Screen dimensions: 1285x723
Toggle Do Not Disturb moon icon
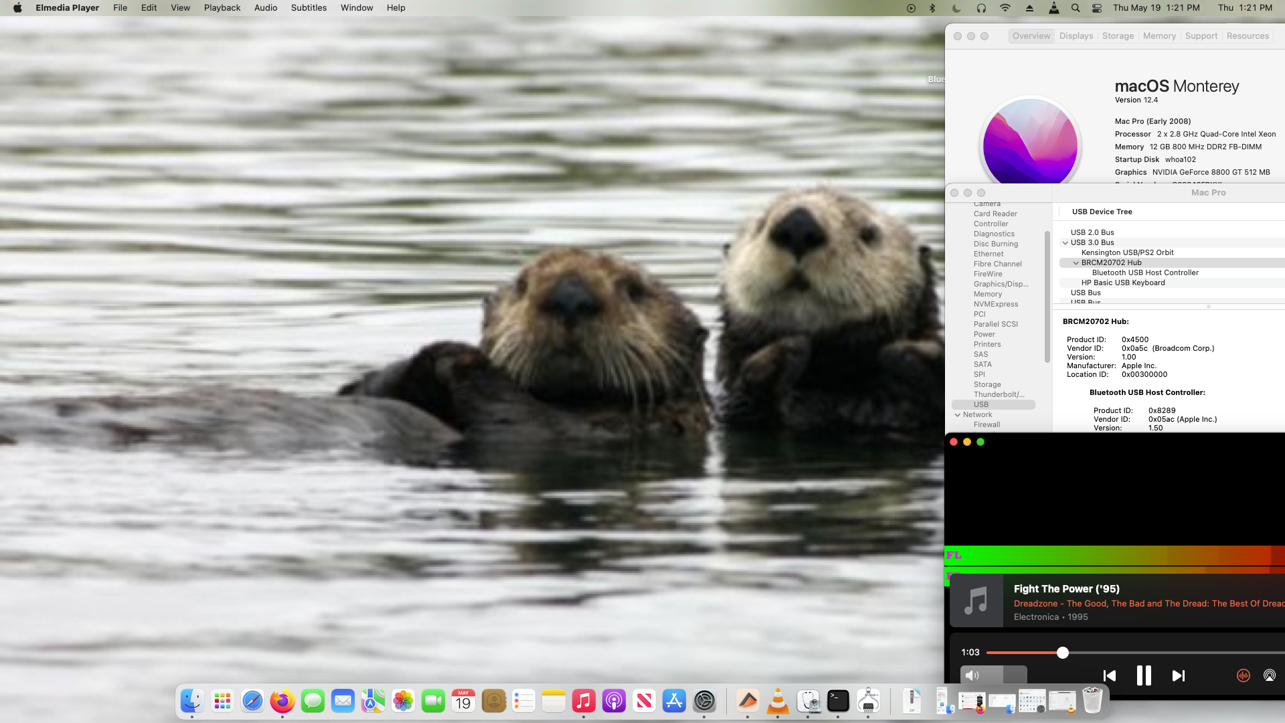coord(956,8)
